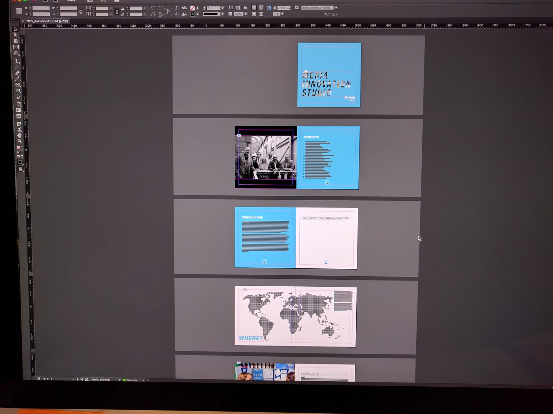Open the [Basic] (working) preflight profile dropdown
Screen dimensions: 553x414
[120, 380]
